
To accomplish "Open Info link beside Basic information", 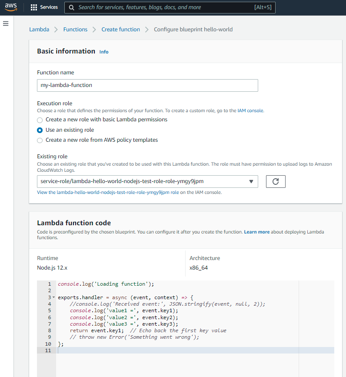I will coord(104,52).
